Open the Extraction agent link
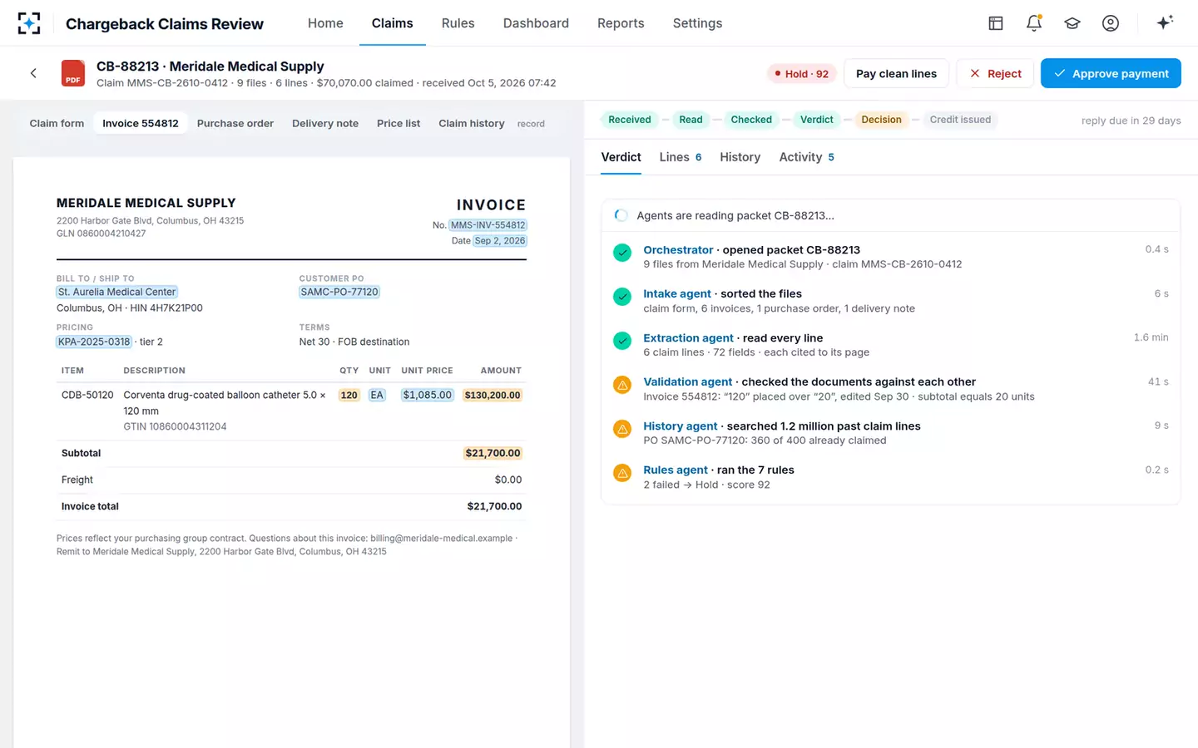The height and width of the screenshot is (748, 1198). (x=688, y=337)
